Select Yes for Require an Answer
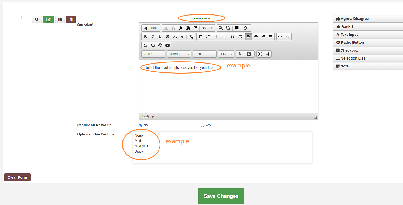This screenshot has width=403, height=205. 203,125
